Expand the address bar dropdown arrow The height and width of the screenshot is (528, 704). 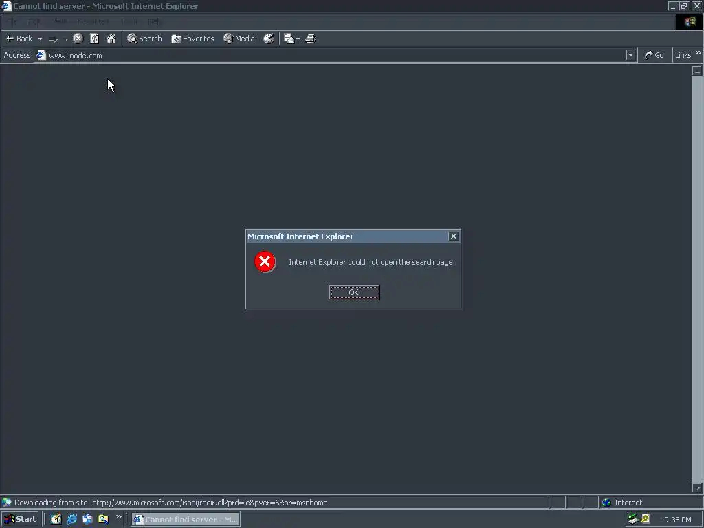[x=631, y=55]
